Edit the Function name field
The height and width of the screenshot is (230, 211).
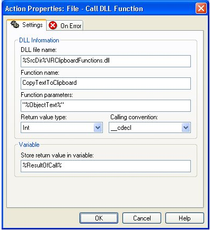tap(105, 83)
